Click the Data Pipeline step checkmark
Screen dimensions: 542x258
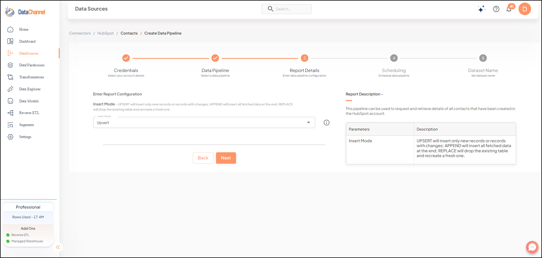coord(215,58)
